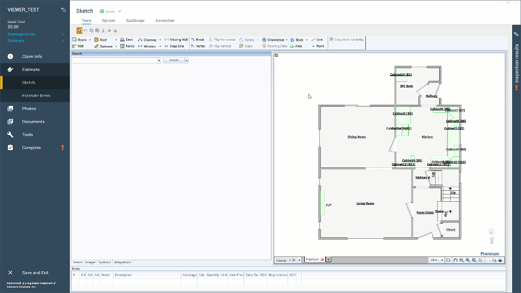Activate the pan hand tool
Viewport: 521px width, 293px height.
click(455, 260)
